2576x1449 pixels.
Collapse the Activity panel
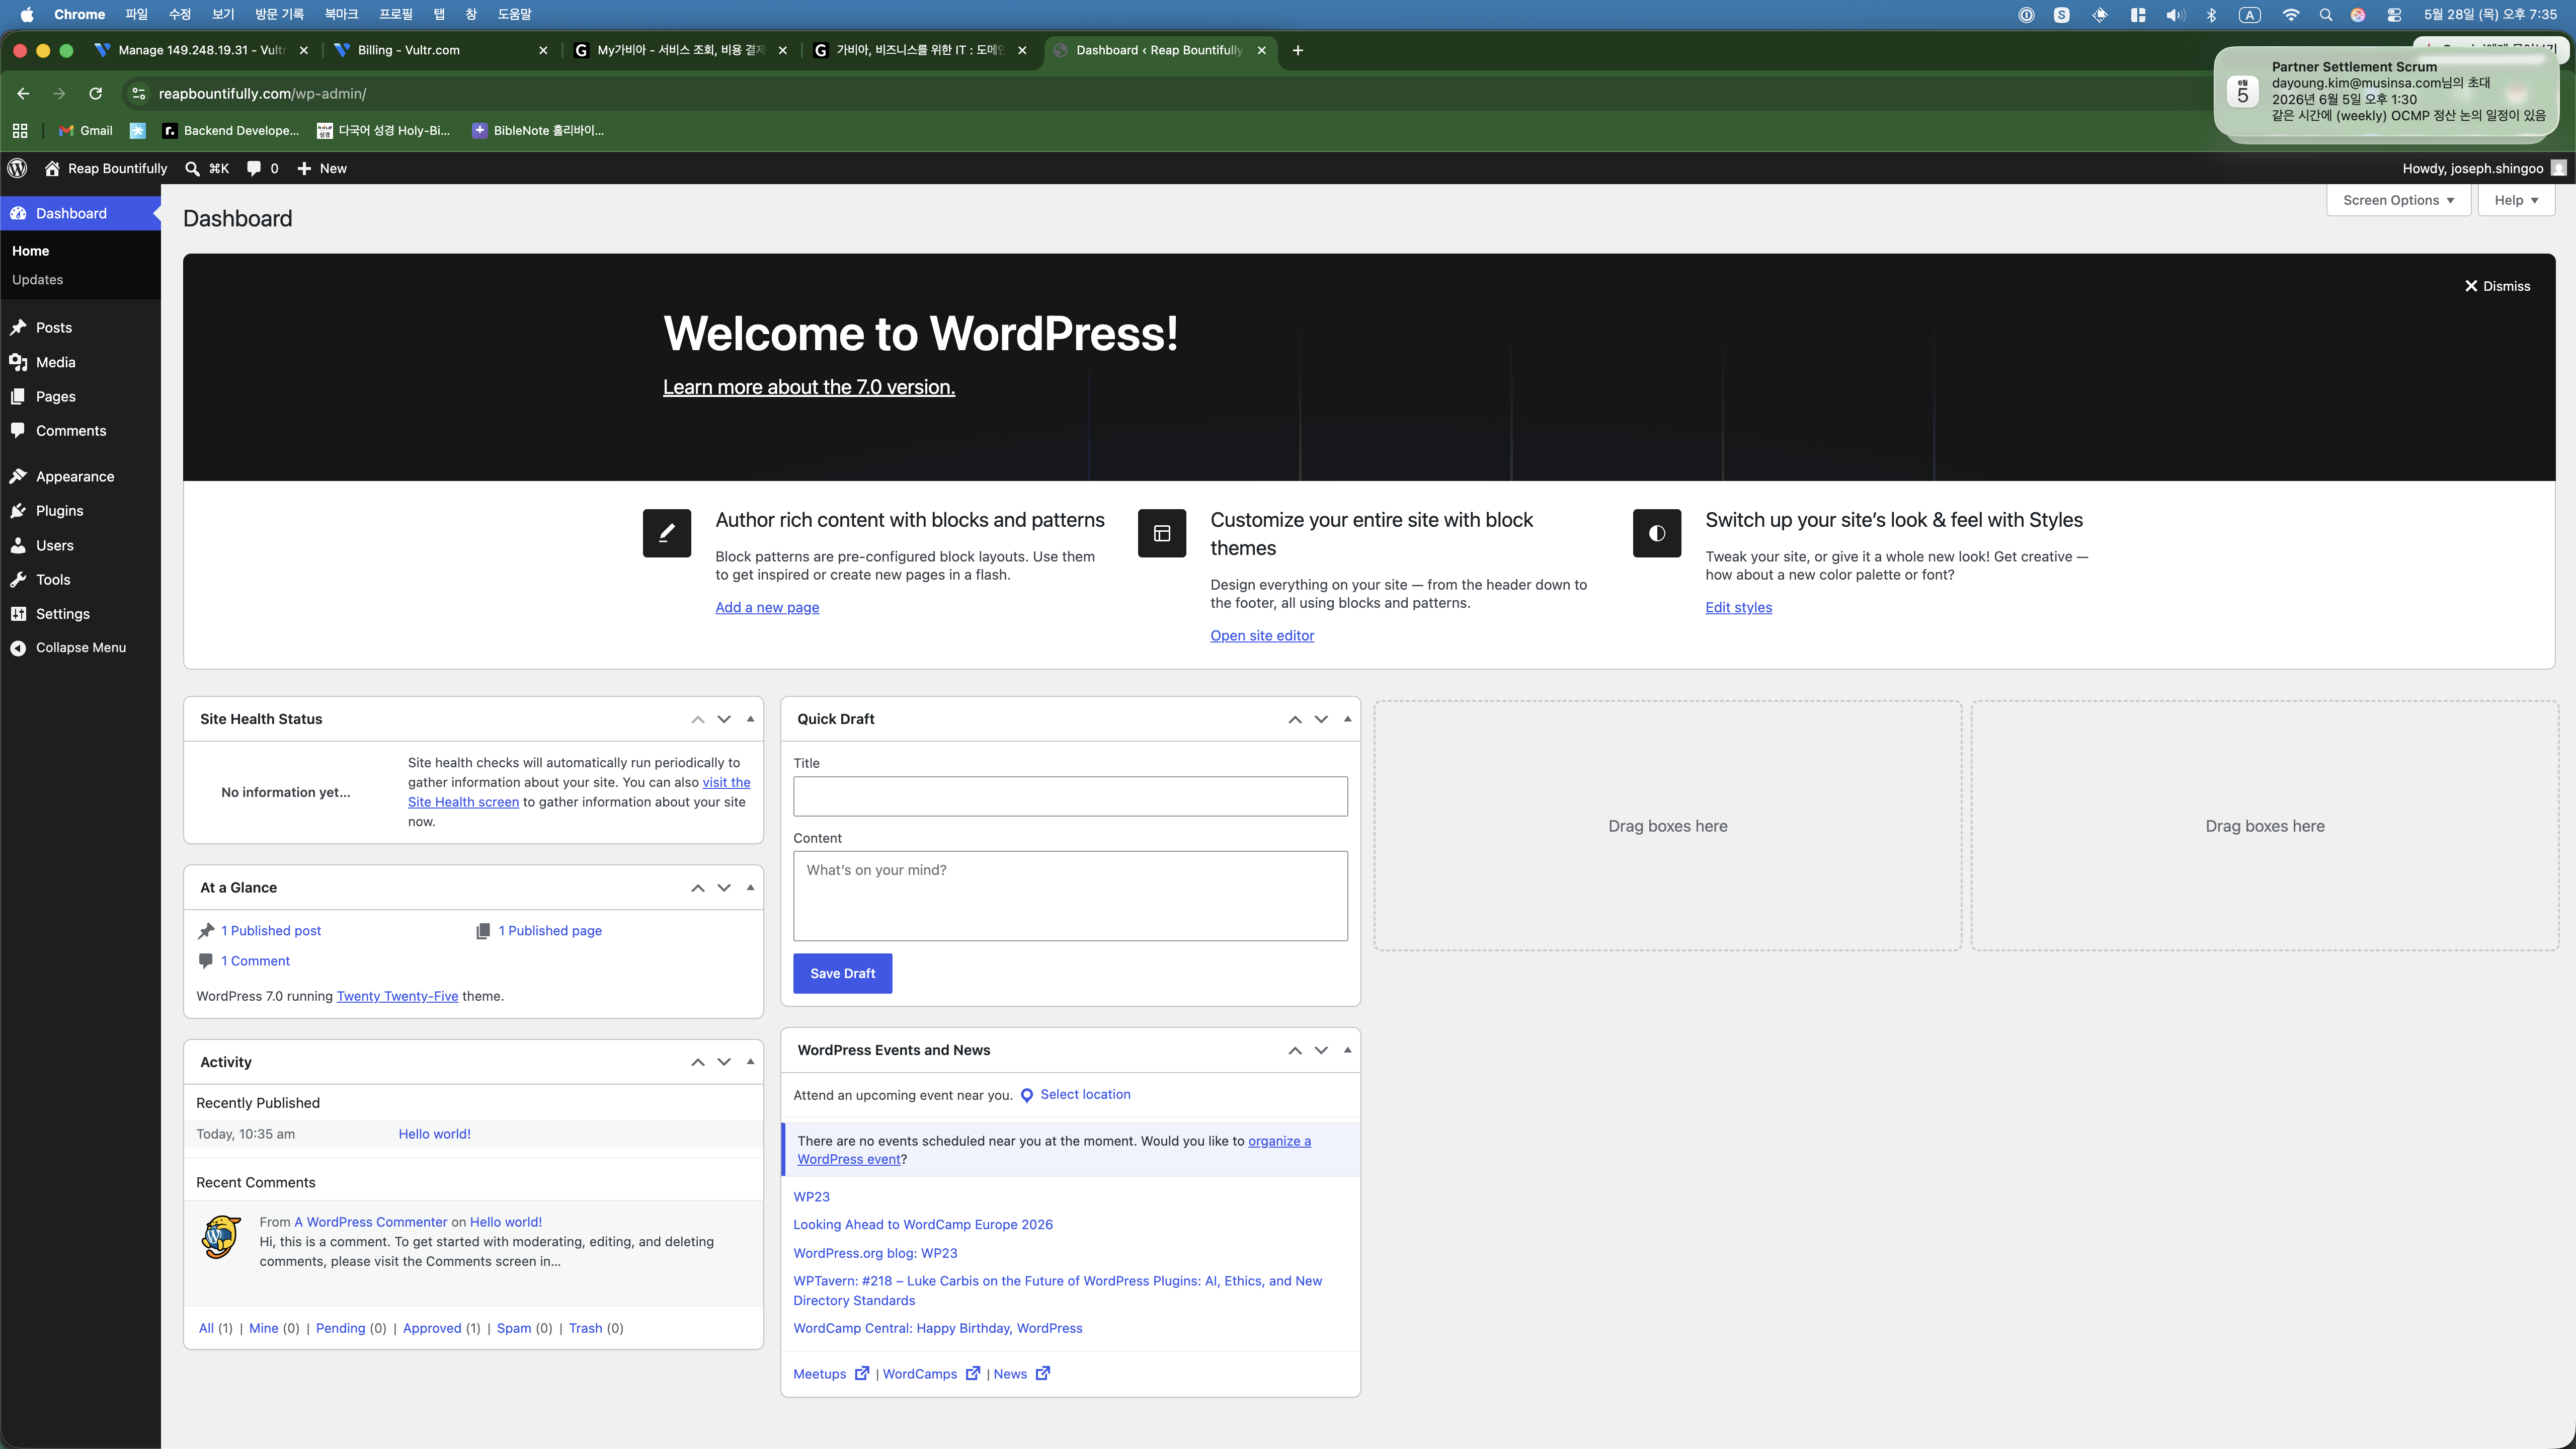pyautogui.click(x=750, y=1061)
